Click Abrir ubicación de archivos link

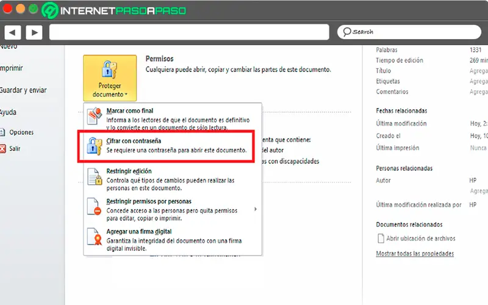click(421, 239)
